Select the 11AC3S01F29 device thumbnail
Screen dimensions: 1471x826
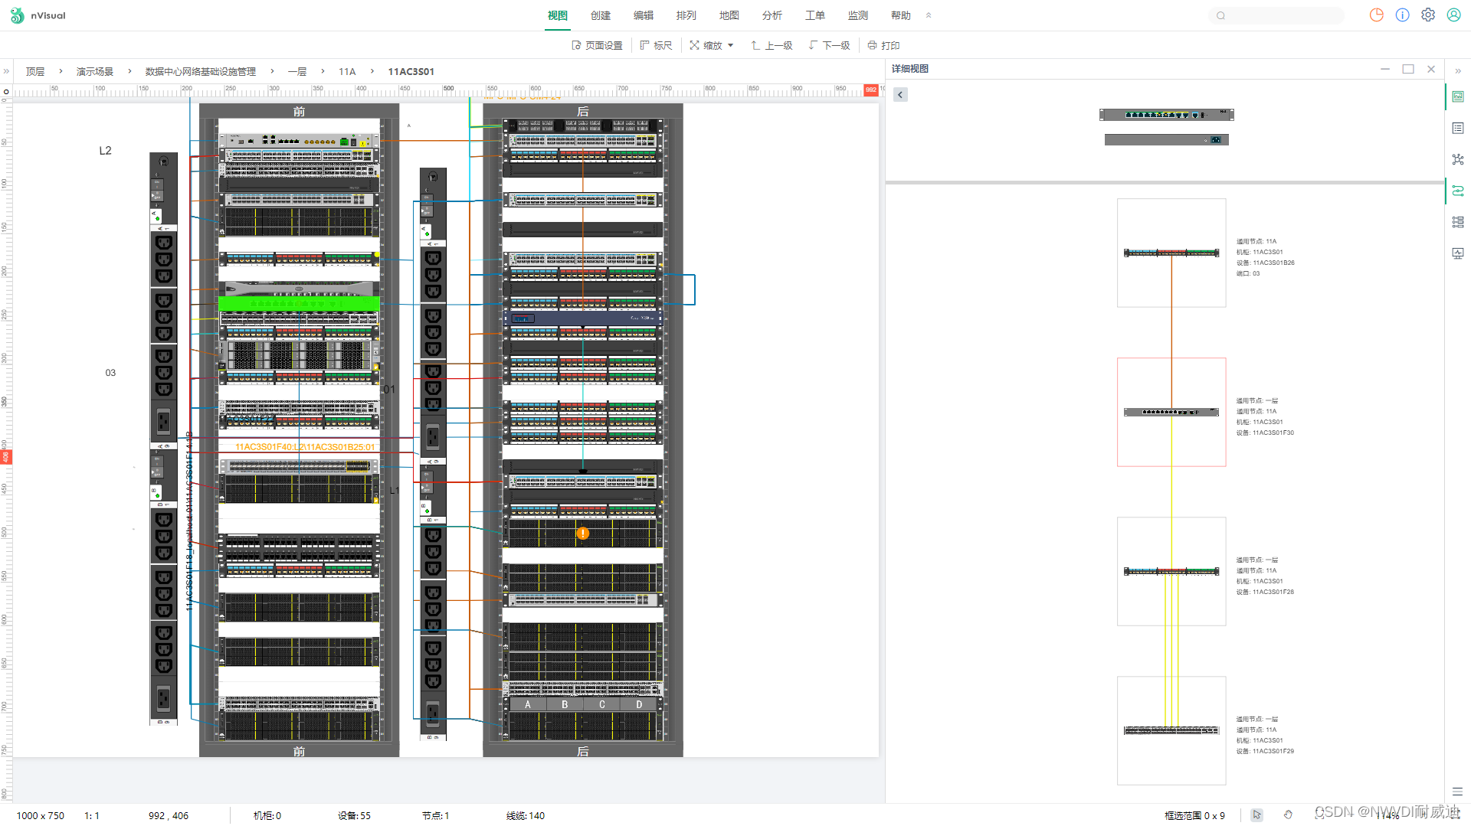(x=1171, y=730)
